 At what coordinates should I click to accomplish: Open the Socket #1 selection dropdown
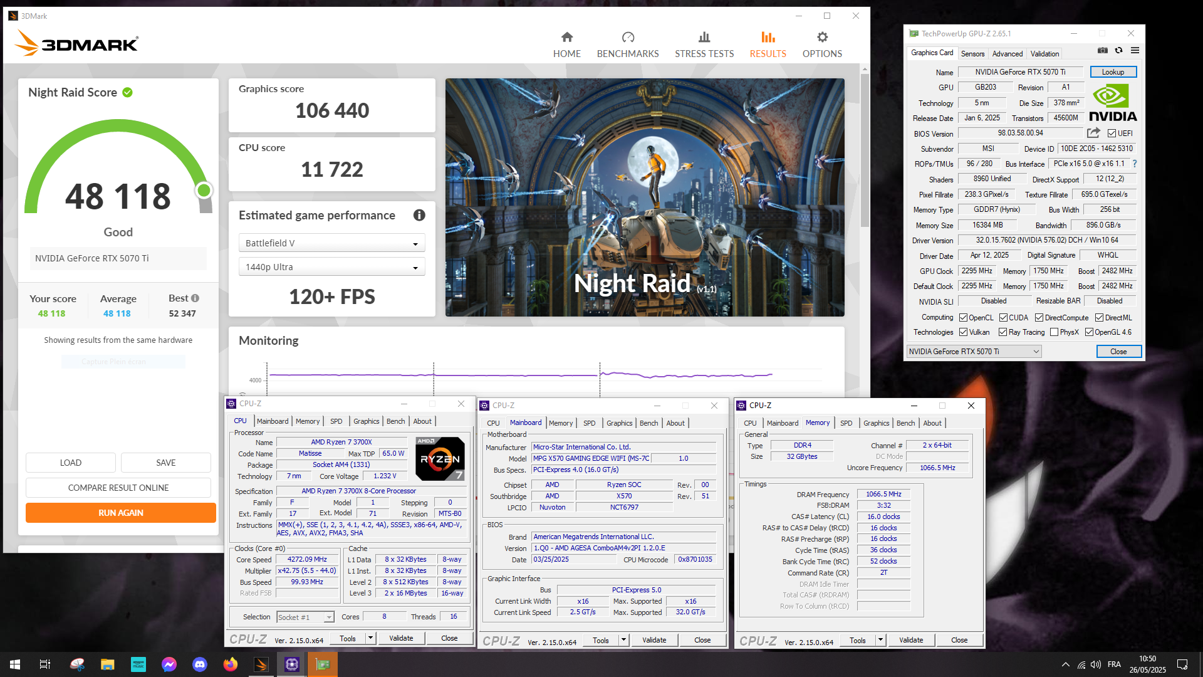pyautogui.click(x=305, y=617)
